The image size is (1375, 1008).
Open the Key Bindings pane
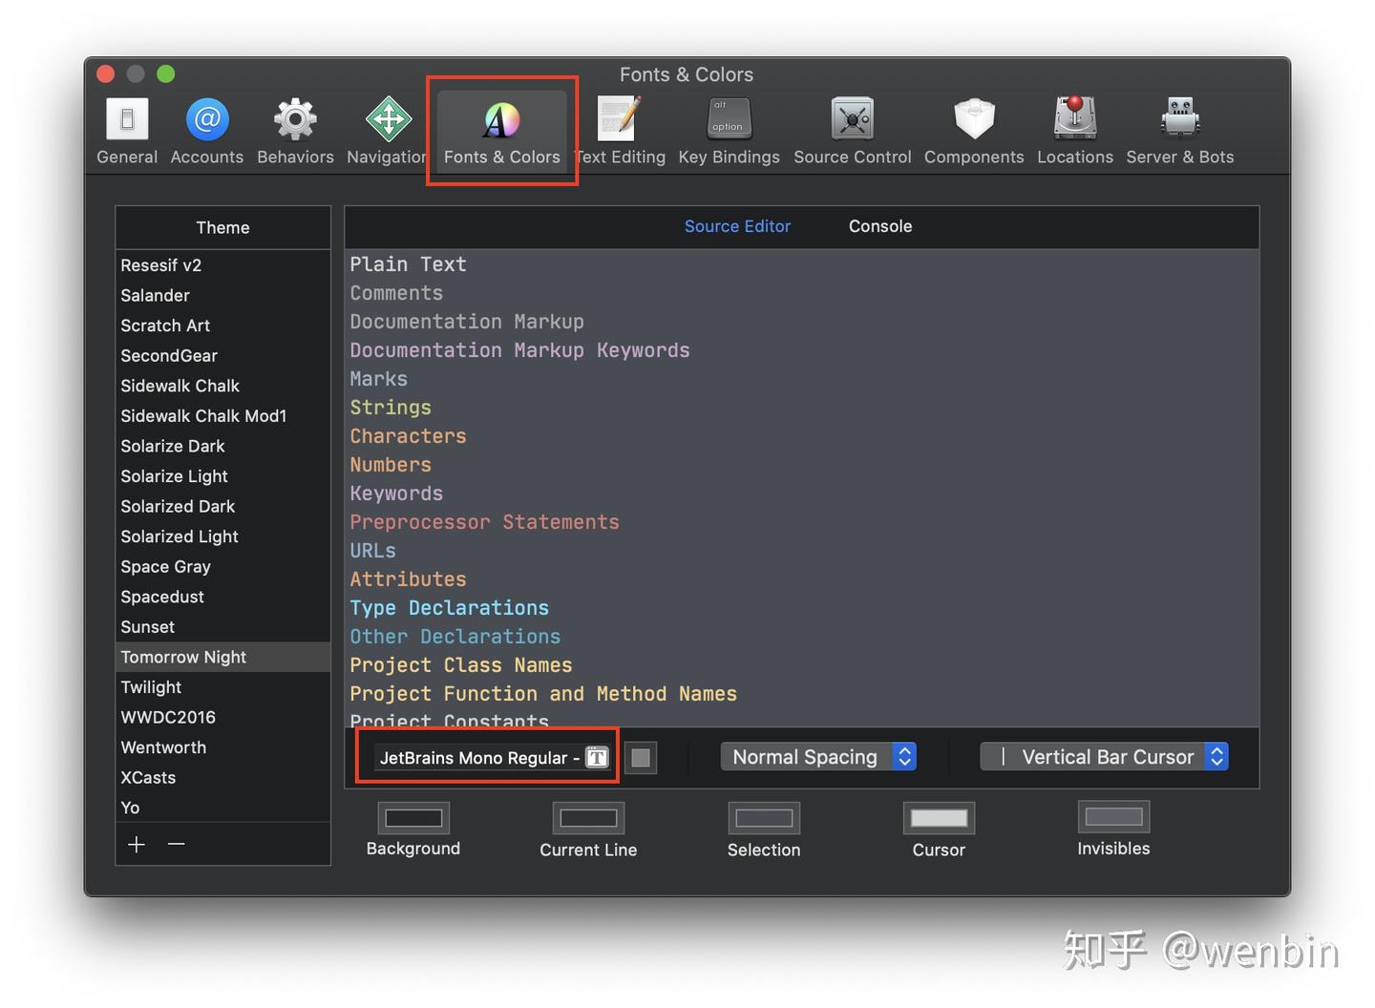coord(729,132)
